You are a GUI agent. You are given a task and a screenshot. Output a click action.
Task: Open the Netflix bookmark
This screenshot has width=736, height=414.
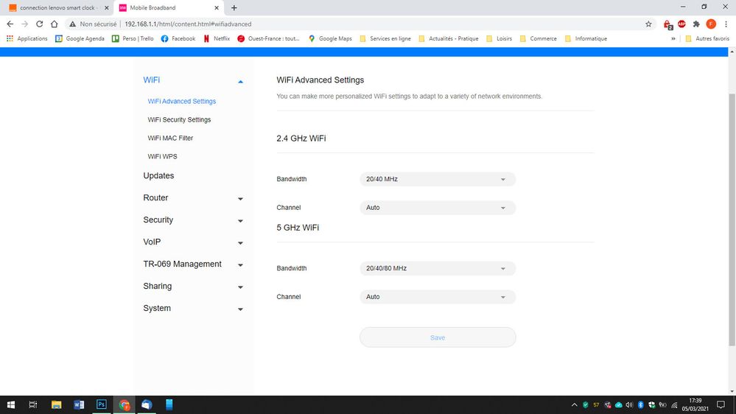click(x=217, y=38)
